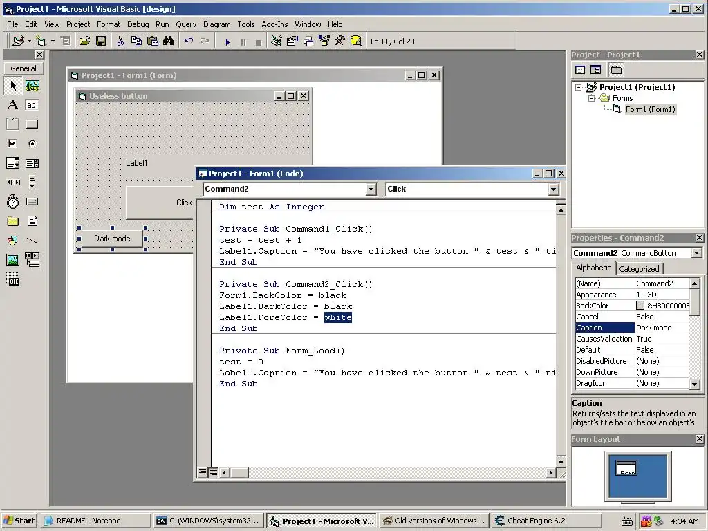Viewport: 708px width, 531px height.
Task: Select the CheckBox tool in toolbox
Action: click(13, 144)
